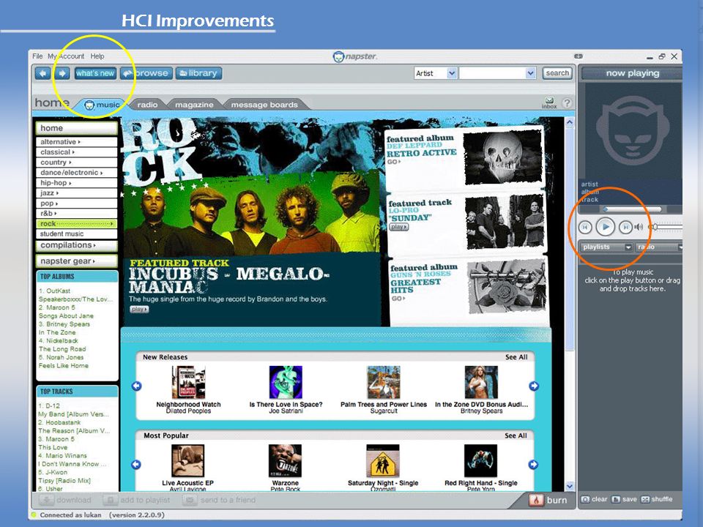The width and height of the screenshot is (703, 527).
Task: Shuffle the now playing tracks
Action: [656, 499]
